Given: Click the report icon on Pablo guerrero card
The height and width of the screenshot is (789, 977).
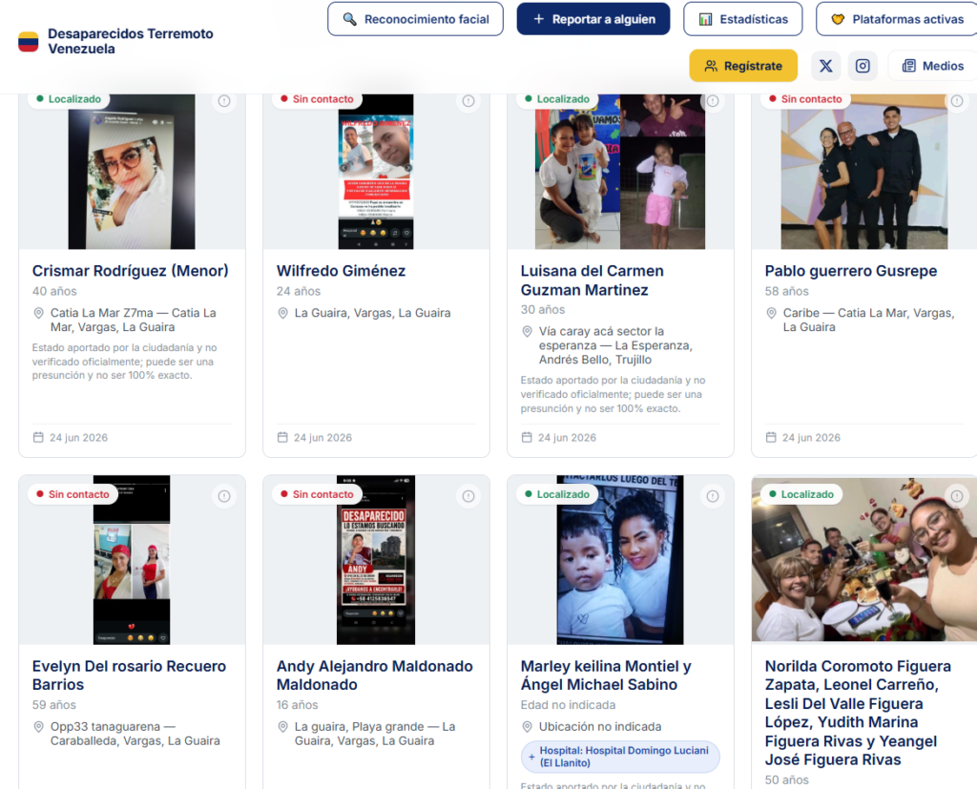Looking at the screenshot, I should click(957, 101).
